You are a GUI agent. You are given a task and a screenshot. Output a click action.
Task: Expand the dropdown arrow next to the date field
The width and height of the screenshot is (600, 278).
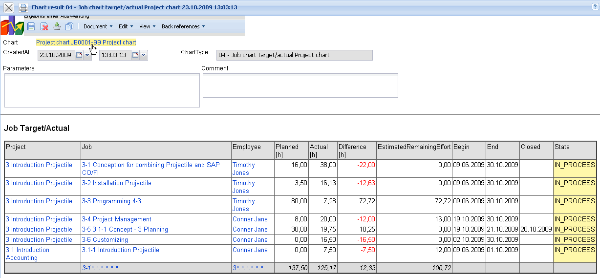point(87,55)
